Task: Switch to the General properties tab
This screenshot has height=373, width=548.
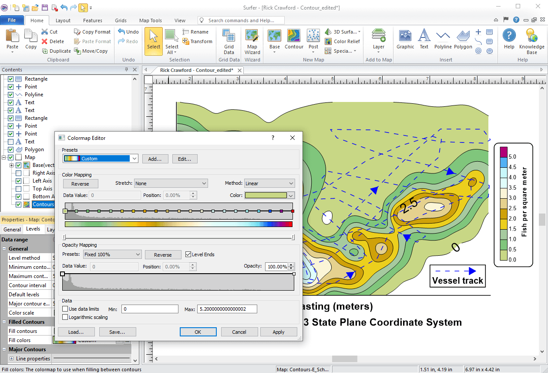Action: 12,229
